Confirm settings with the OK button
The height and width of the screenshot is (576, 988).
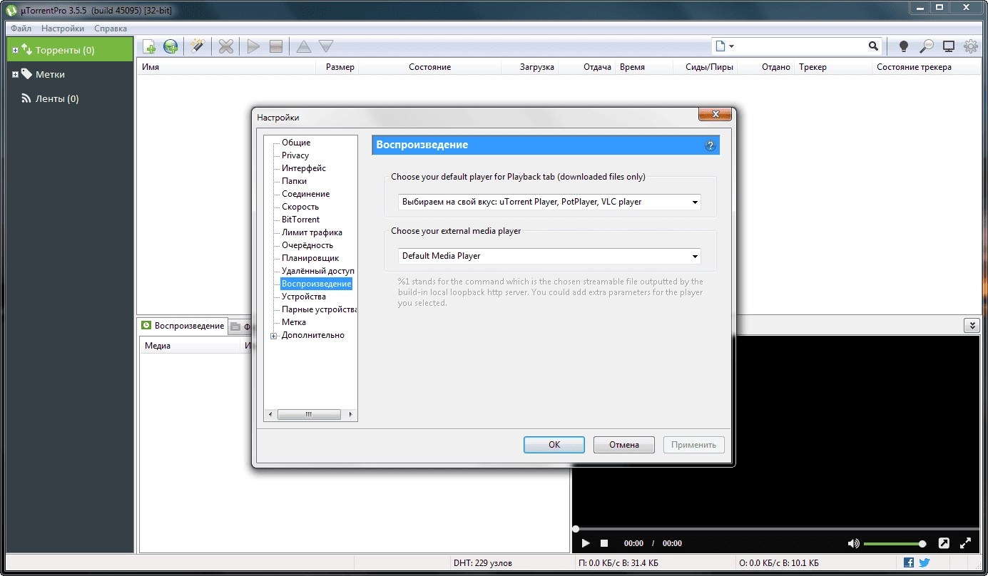point(554,445)
